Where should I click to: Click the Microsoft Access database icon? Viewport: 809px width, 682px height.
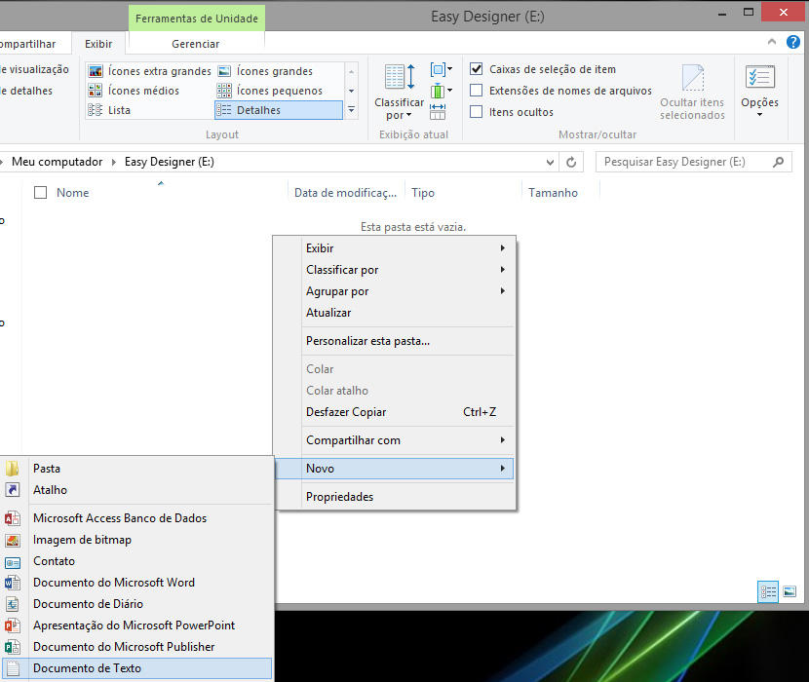[x=13, y=518]
